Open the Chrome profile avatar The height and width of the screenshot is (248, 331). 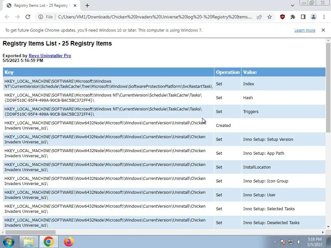coord(314,17)
